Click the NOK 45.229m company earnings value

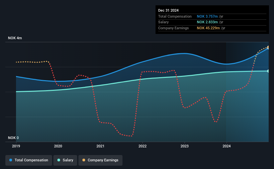point(208,28)
